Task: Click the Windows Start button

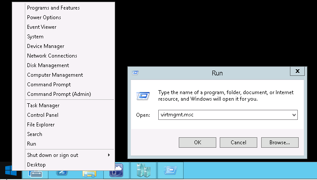Action: click(11, 170)
